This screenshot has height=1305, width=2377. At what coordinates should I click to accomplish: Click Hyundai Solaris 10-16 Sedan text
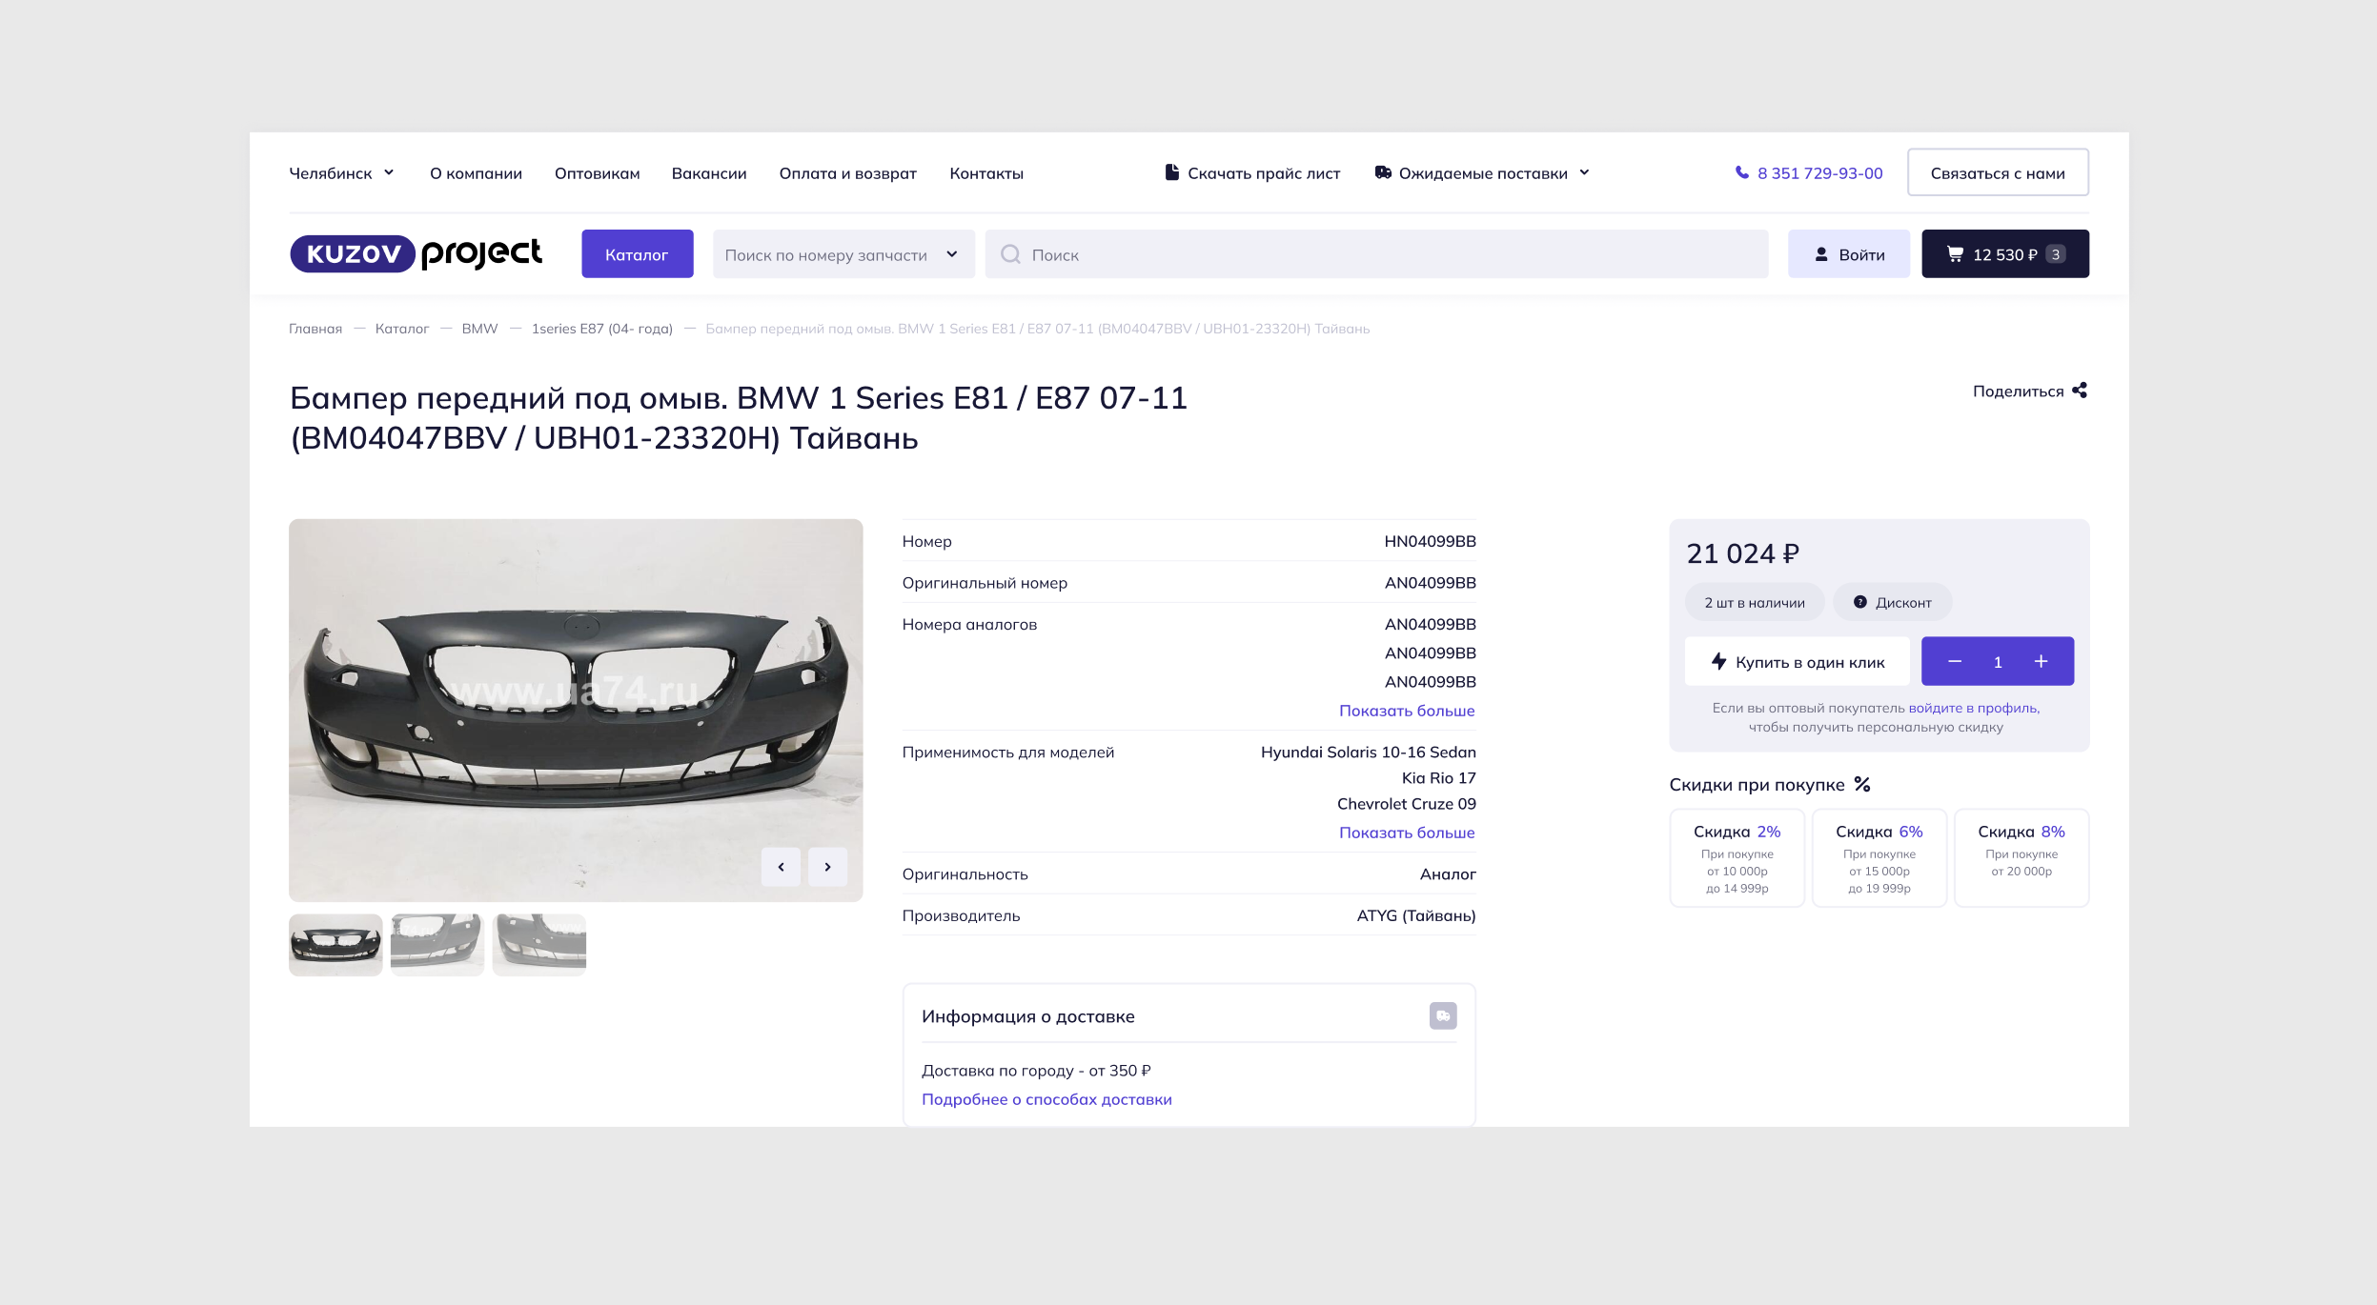1368,753
